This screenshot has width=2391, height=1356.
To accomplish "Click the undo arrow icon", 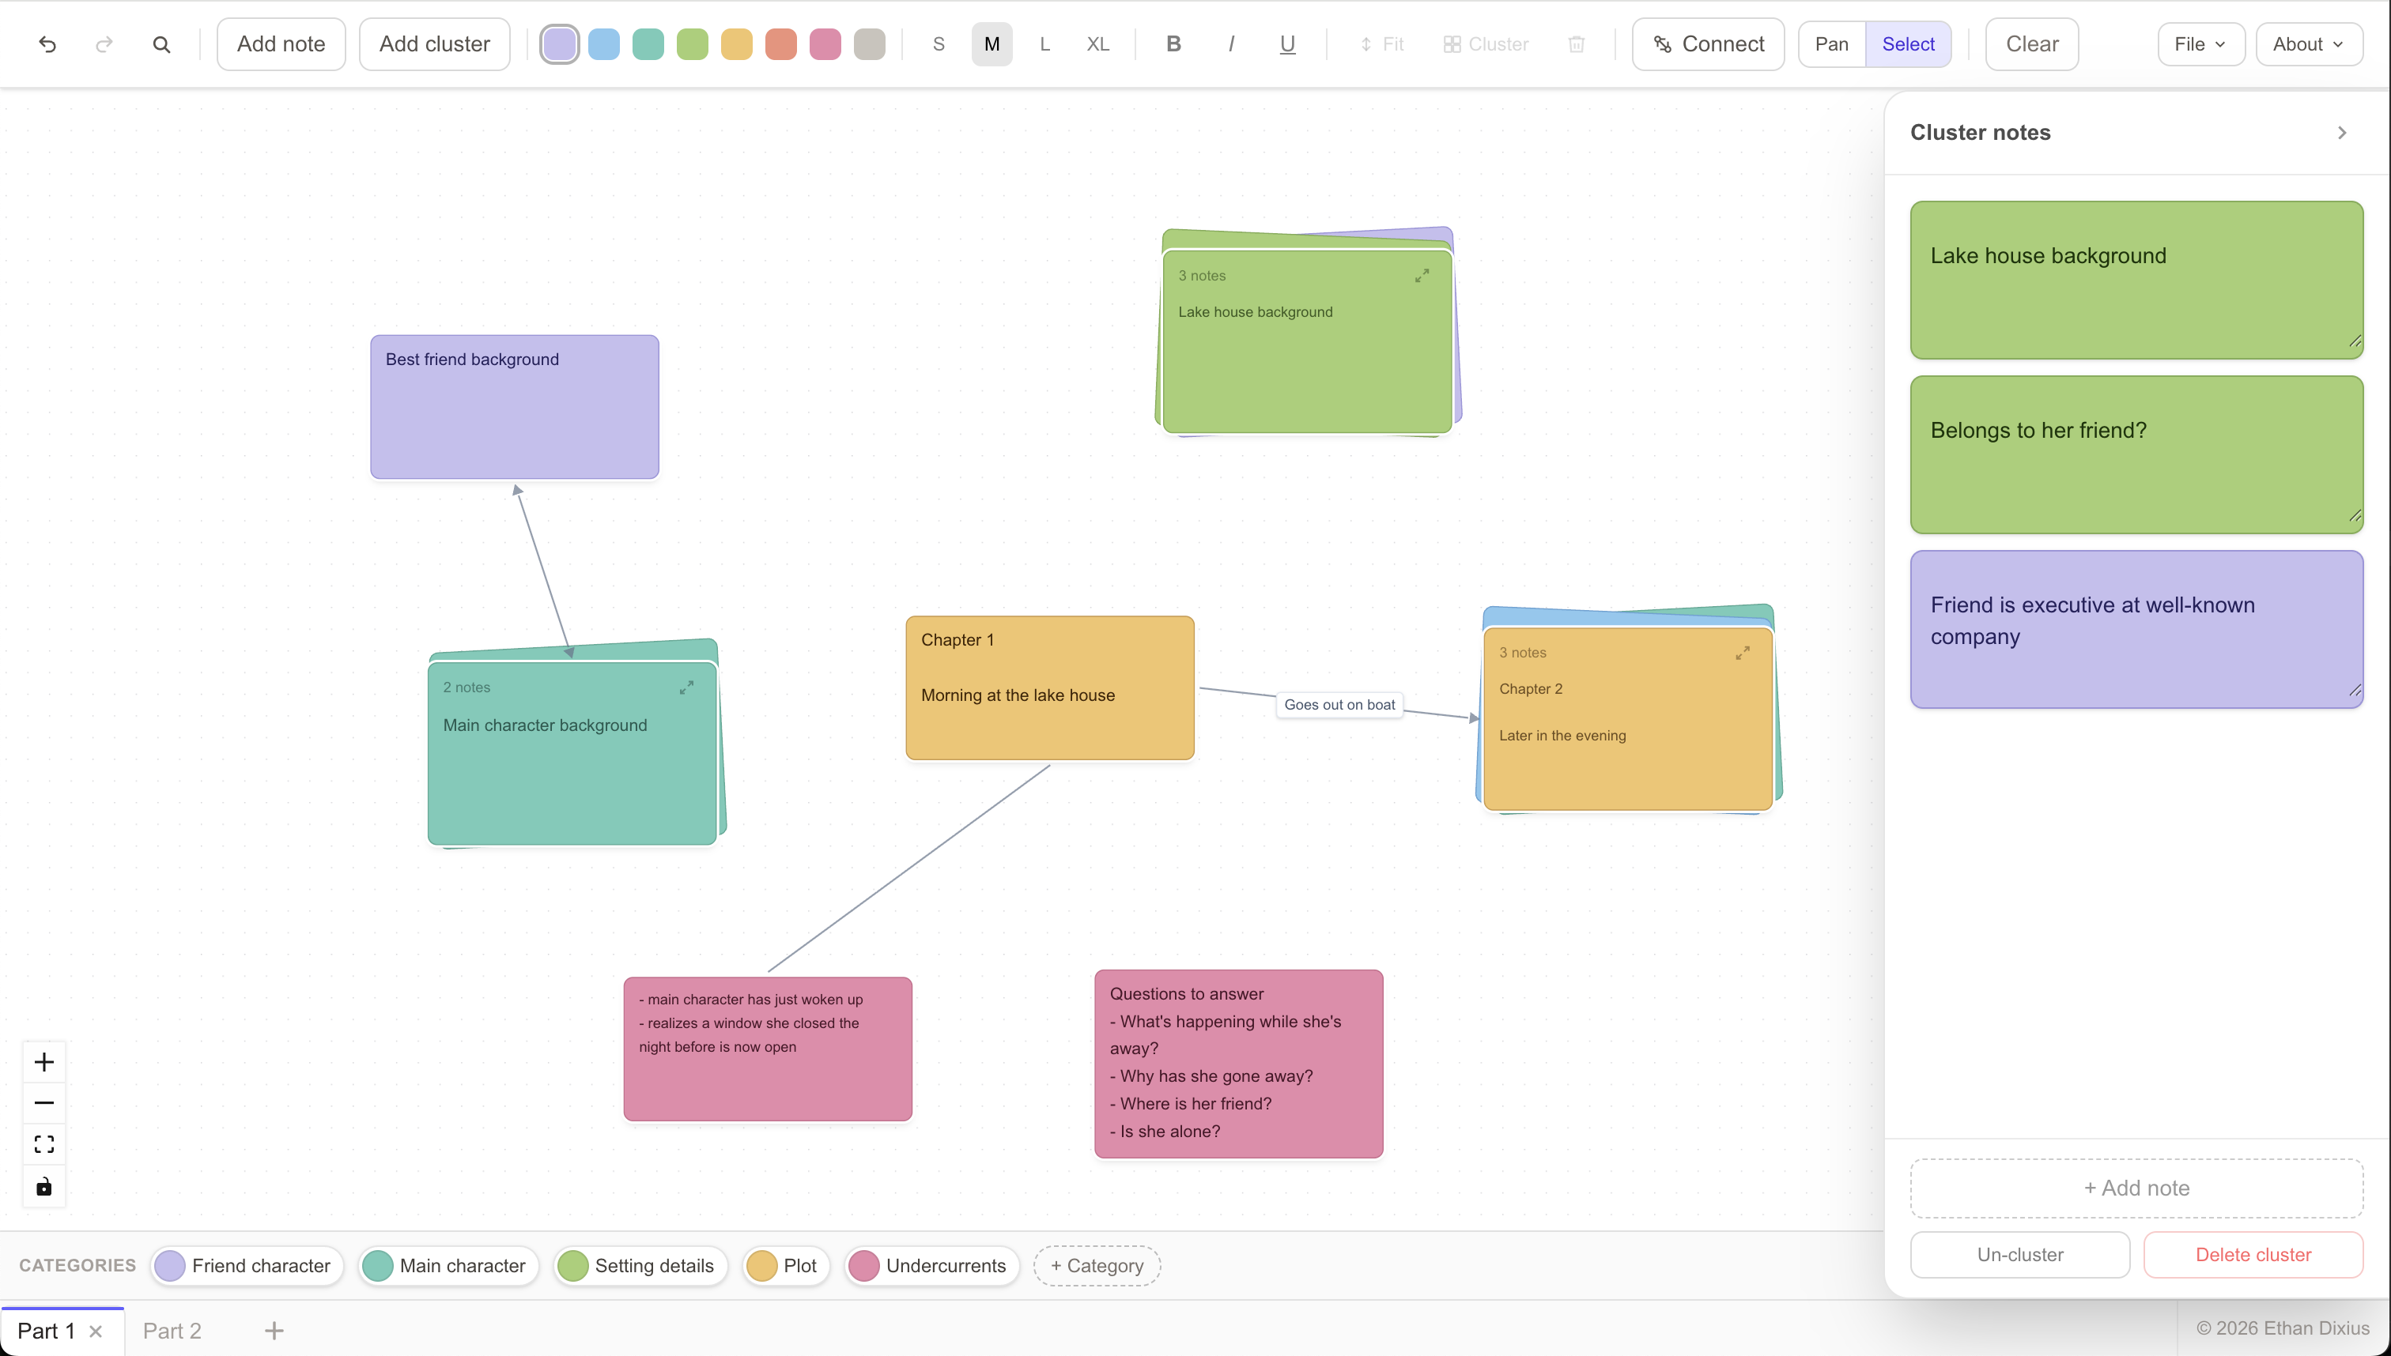I will tap(47, 43).
